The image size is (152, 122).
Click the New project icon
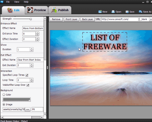click(x=100, y=12)
